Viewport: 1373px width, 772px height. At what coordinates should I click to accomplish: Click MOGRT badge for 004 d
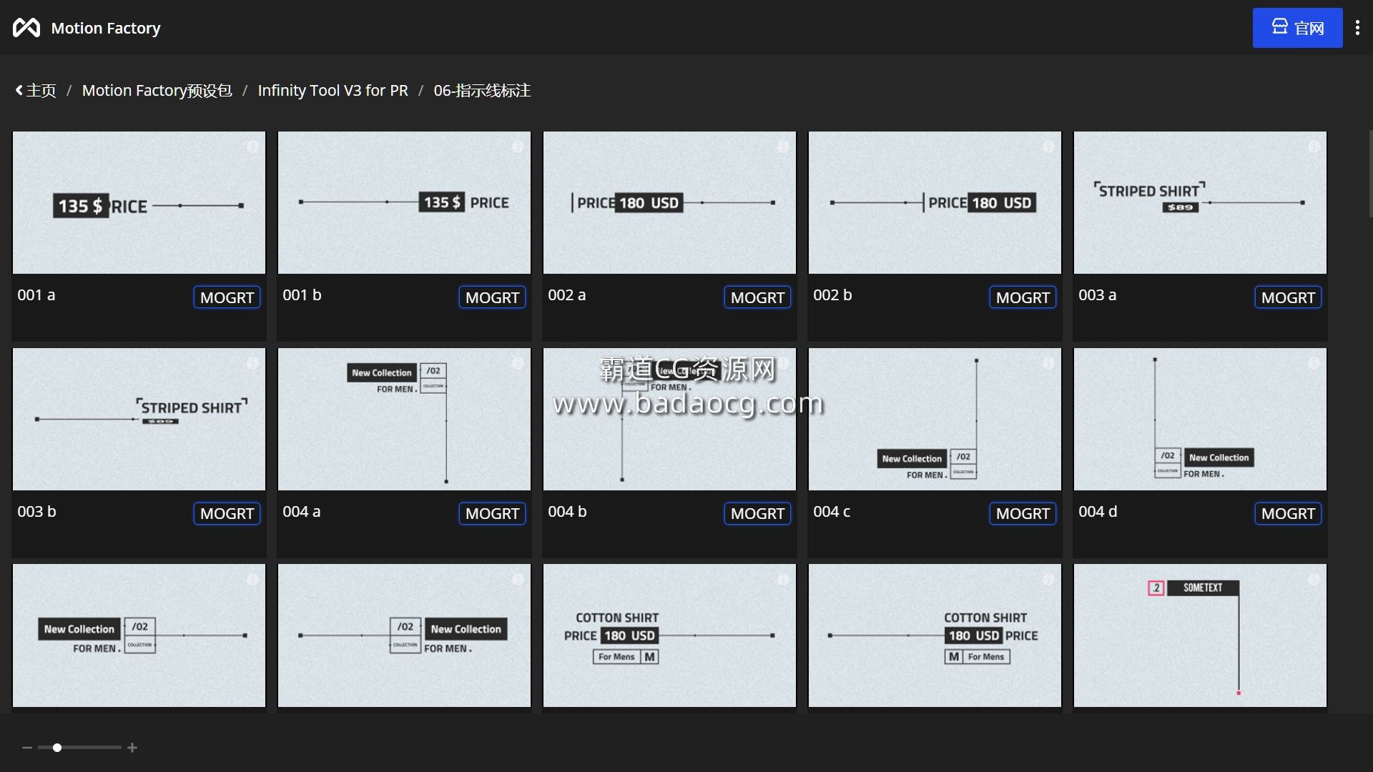(1288, 513)
